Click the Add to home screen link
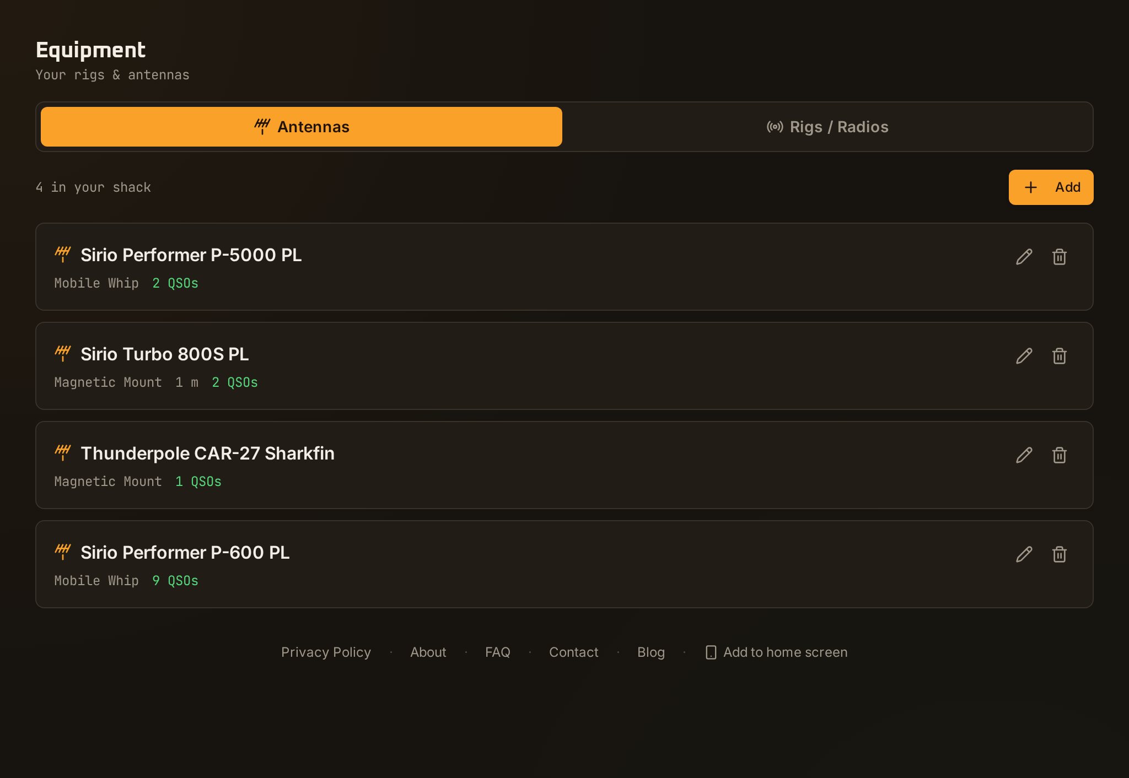The image size is (1129, 778). pos(777,652)
